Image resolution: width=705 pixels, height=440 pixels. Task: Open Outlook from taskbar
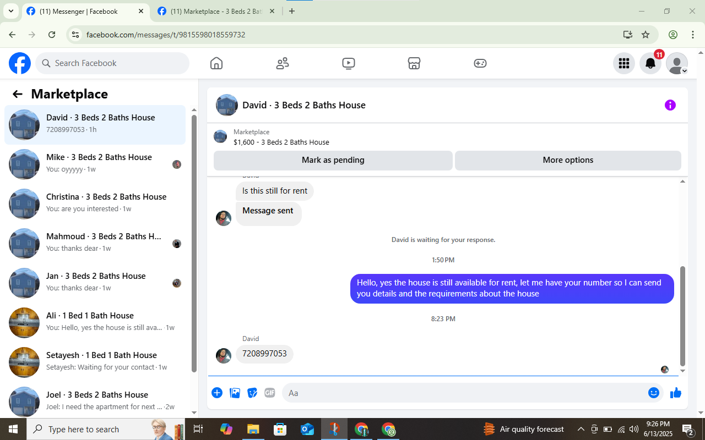point(307,429)
